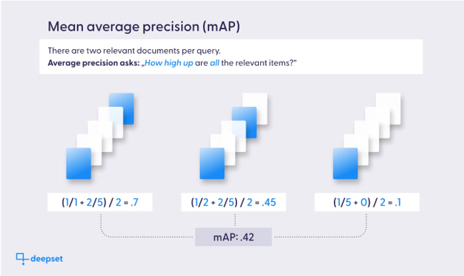Click the deepset logo icon
This screenshot has width=464, height=276.
pyautogui.click(x=22, y=259)
